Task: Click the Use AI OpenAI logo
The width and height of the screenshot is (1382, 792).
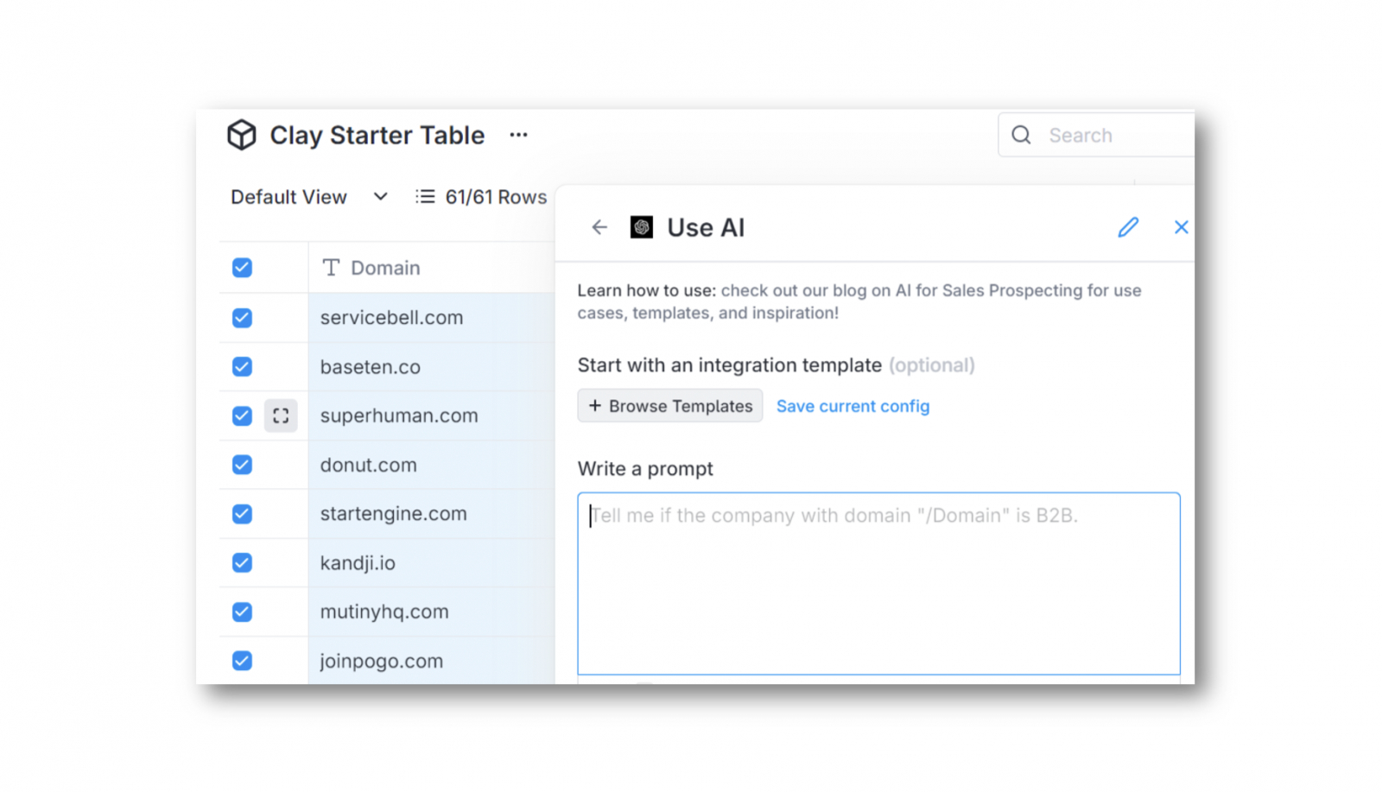Action: [642, 227]
